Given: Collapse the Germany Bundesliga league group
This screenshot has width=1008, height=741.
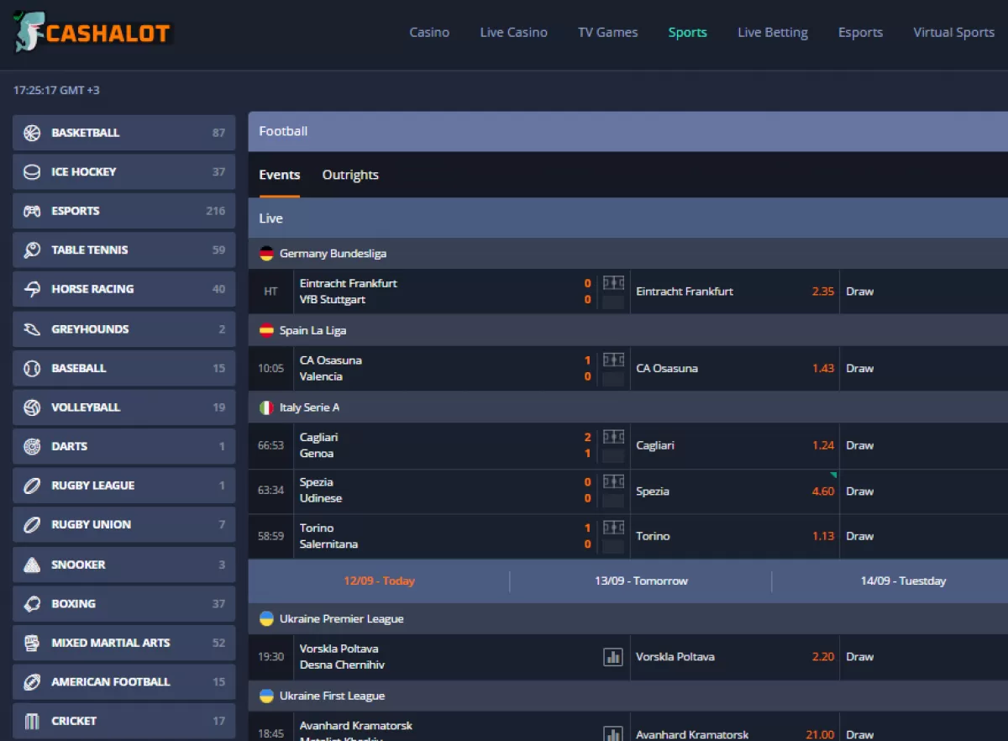Looking at the screenshot, I should coord(628,254).
